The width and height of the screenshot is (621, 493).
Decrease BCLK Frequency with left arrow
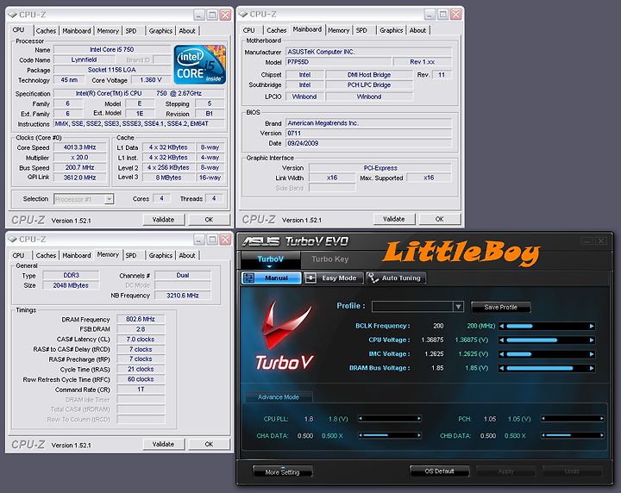pos(502,326)
